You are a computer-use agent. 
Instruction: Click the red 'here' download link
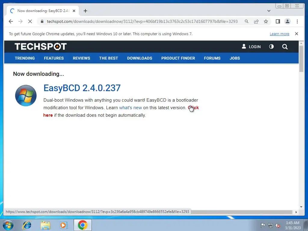(48, 115)
